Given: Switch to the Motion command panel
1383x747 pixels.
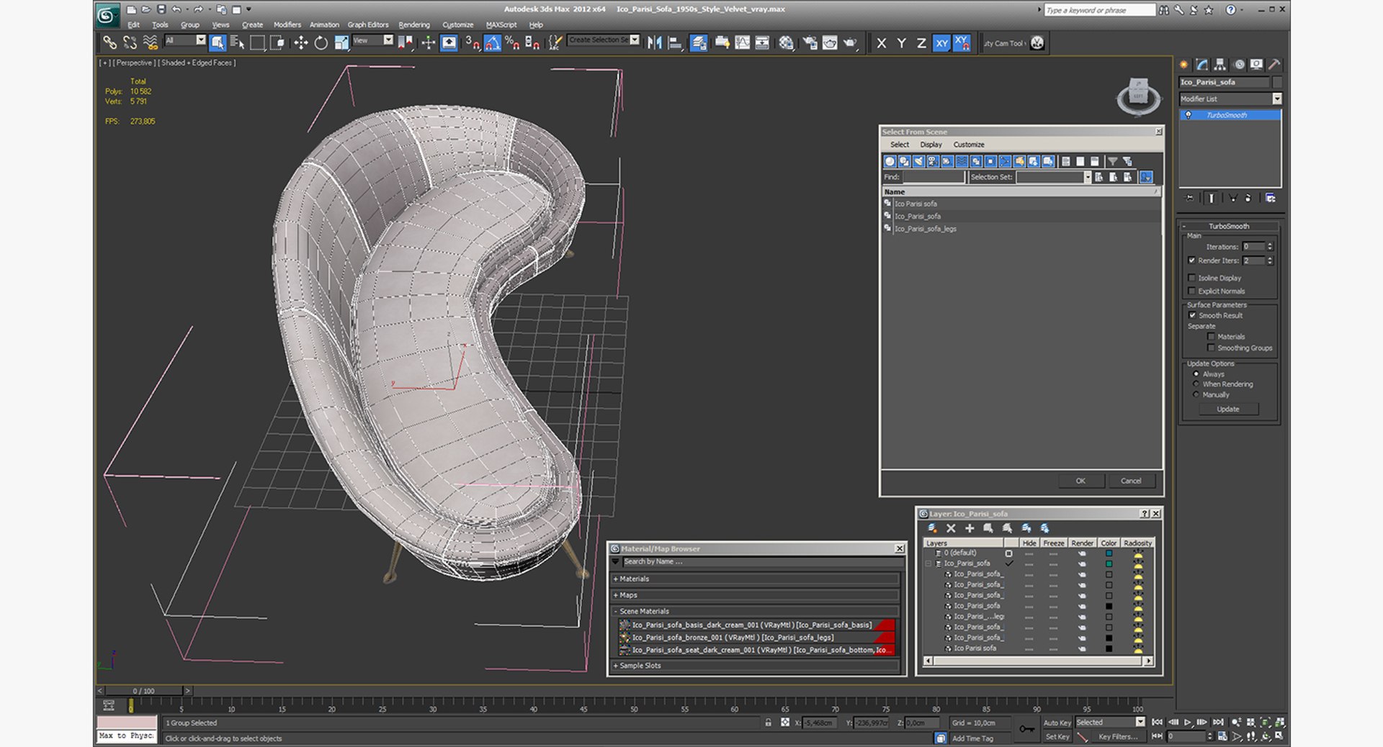Looking at the screenshot, I should [1239, 65].
